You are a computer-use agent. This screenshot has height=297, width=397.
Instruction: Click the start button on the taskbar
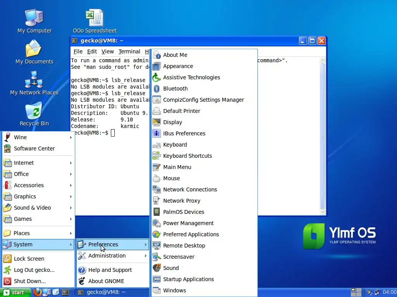click(x=15, y=292)
